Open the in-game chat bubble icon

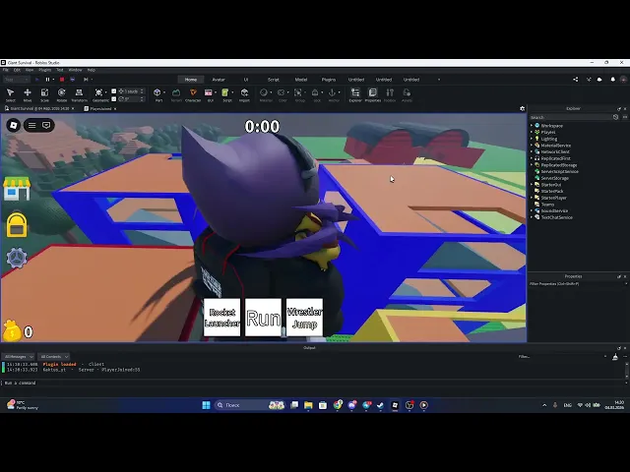[x=46, y=125]
